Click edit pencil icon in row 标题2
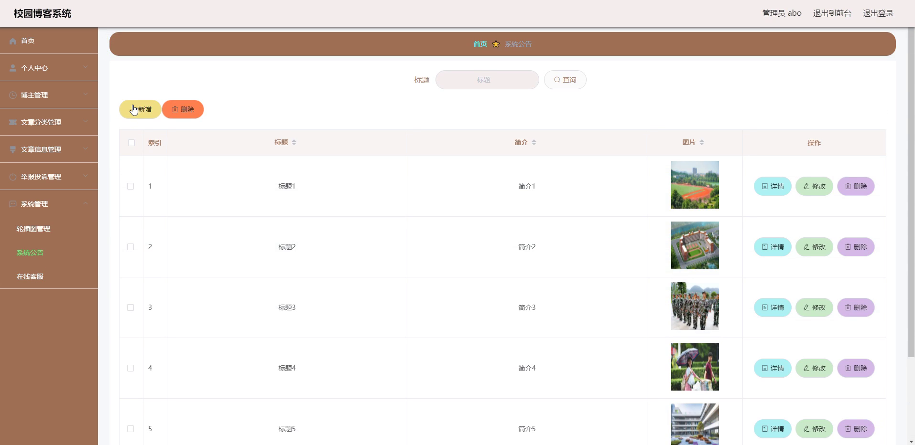The height and width of the screenshot is (445, 915). coord(806,247)
